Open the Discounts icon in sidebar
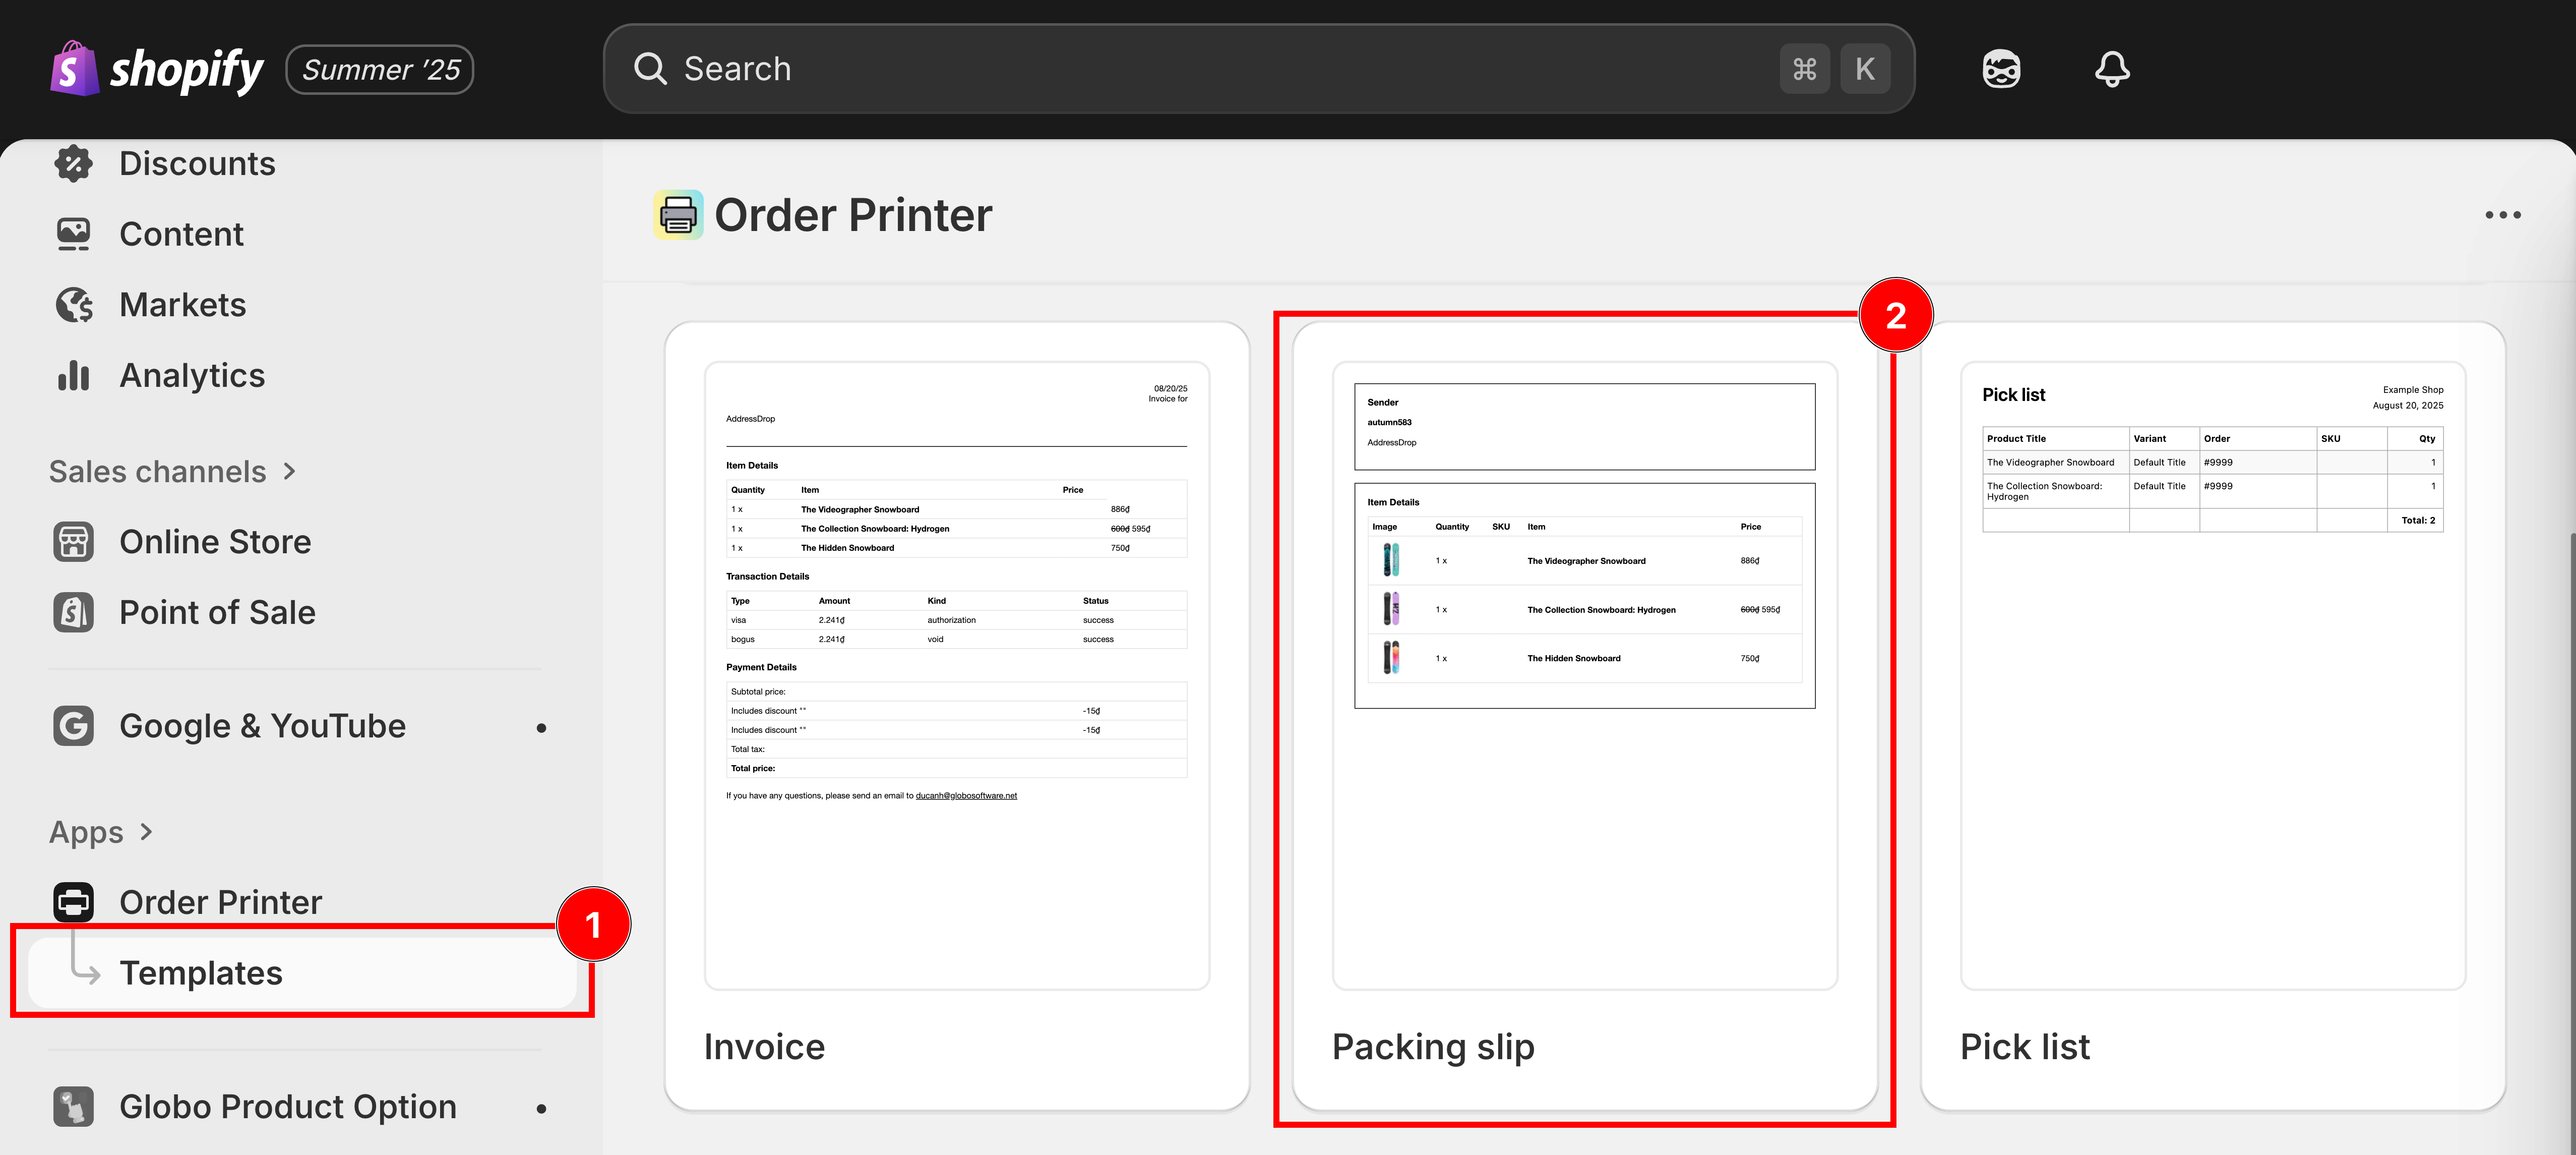This screenshot has width=2576, height=1155. click(73, 163)
